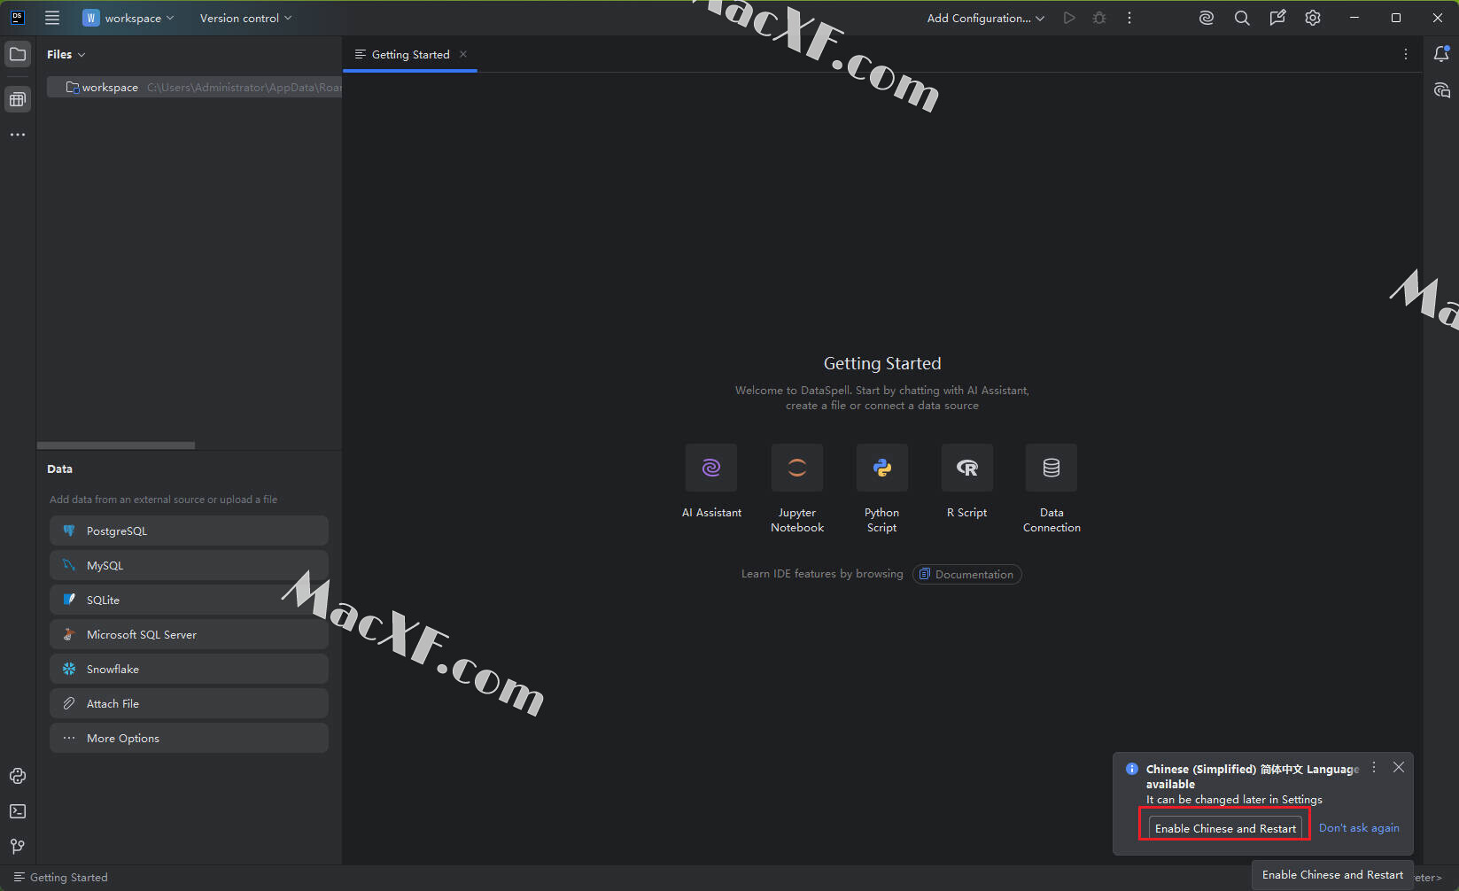Open the Documentation link
This screenshot has height=891, width=1459.
966,574
